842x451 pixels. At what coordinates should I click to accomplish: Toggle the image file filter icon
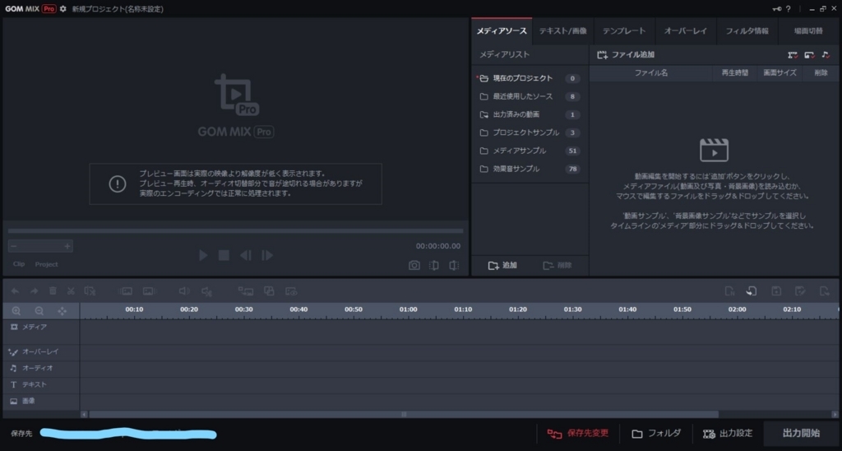pos(809,55)
